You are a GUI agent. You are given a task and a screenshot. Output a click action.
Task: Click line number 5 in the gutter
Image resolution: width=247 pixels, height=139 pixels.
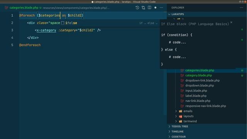pos(12,45)
